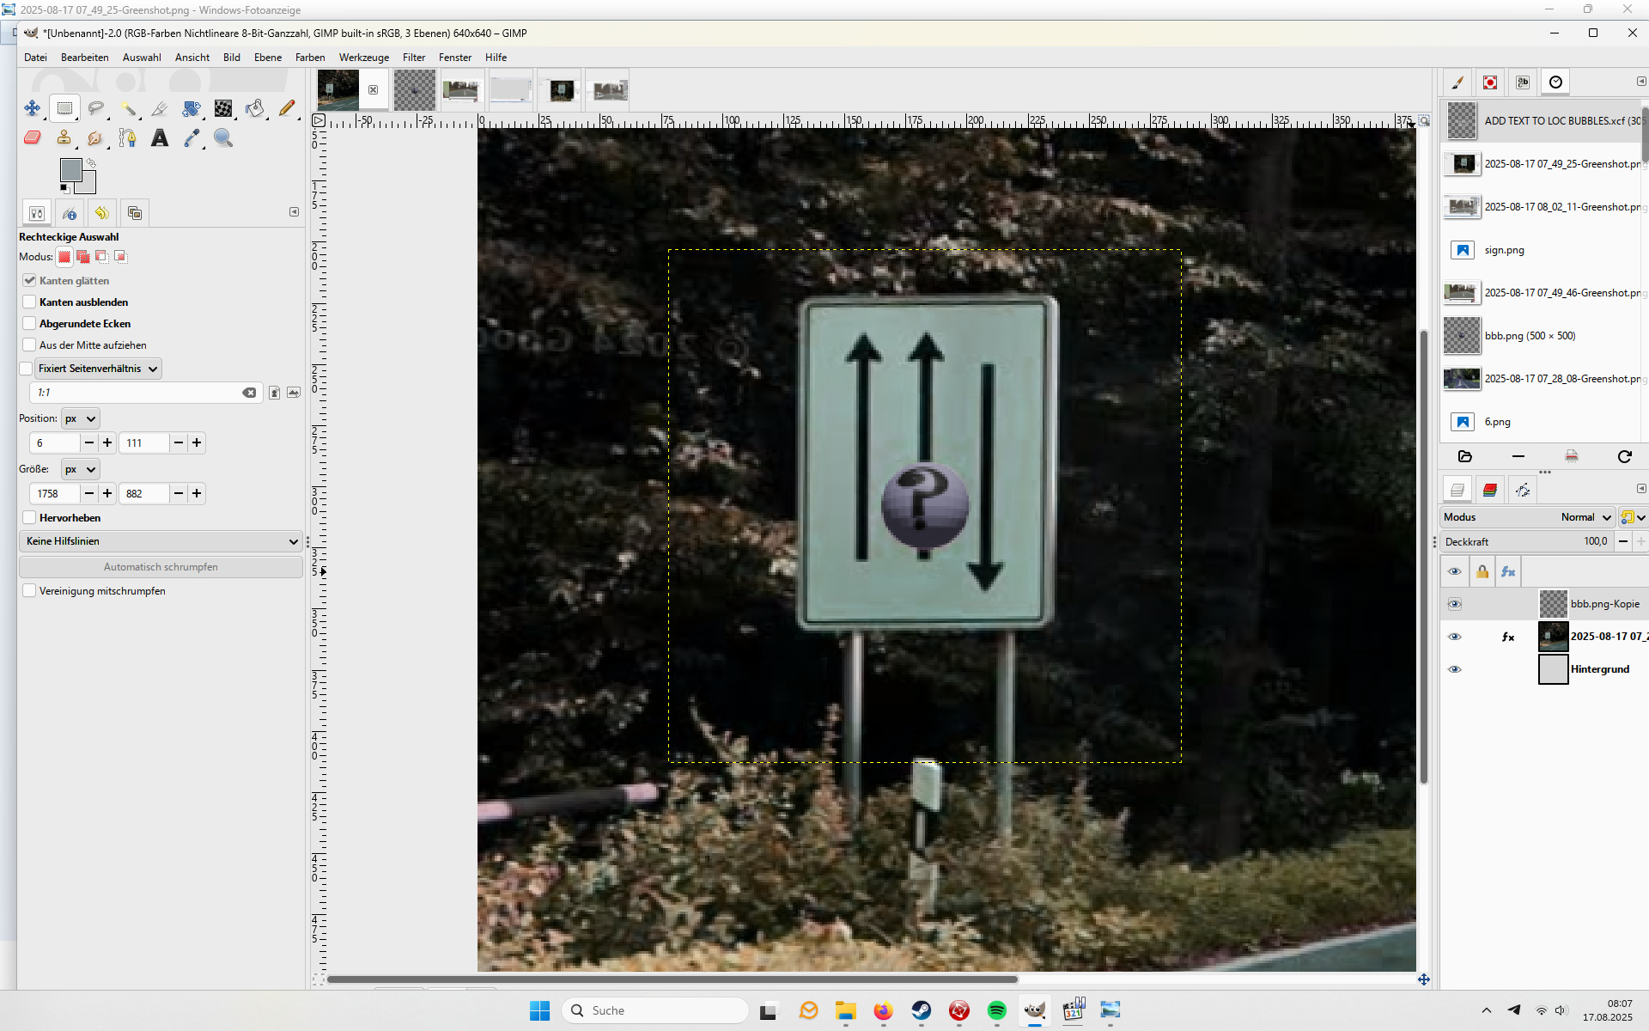This screenshot has width=1649, height=1031.
Task: Hide the Hintergrund layer
Action: 1454,669
